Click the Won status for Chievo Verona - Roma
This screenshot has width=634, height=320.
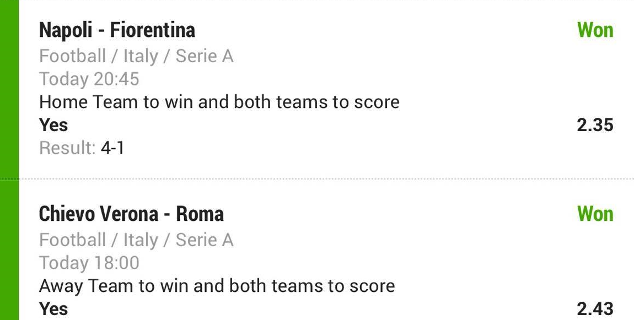pos(595,214)
